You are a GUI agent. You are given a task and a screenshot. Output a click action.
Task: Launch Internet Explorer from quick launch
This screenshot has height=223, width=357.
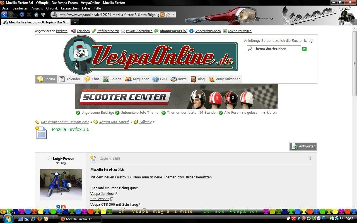[33, 219]
